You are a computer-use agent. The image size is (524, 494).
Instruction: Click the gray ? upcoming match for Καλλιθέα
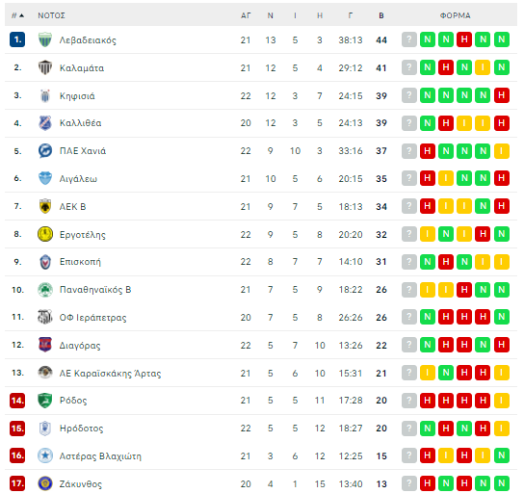[408, 123]
